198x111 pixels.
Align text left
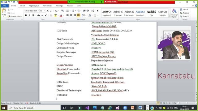click(67, 15)
